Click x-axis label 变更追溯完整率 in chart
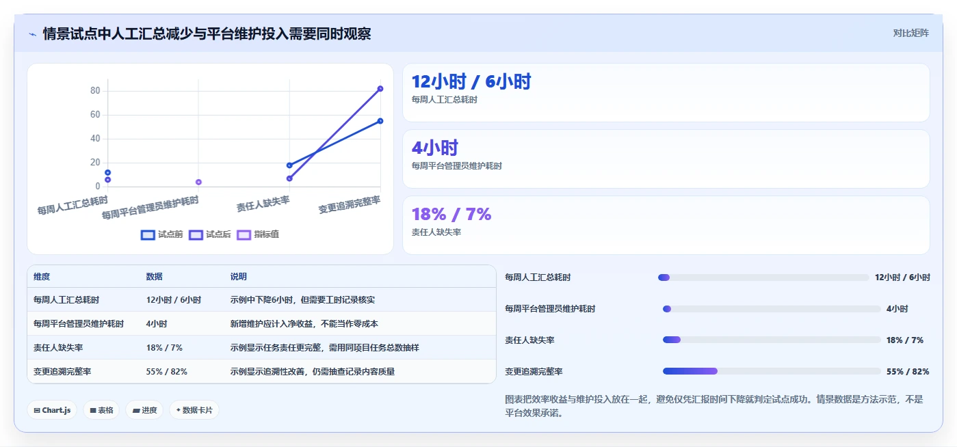 click(x=350, y=204)
